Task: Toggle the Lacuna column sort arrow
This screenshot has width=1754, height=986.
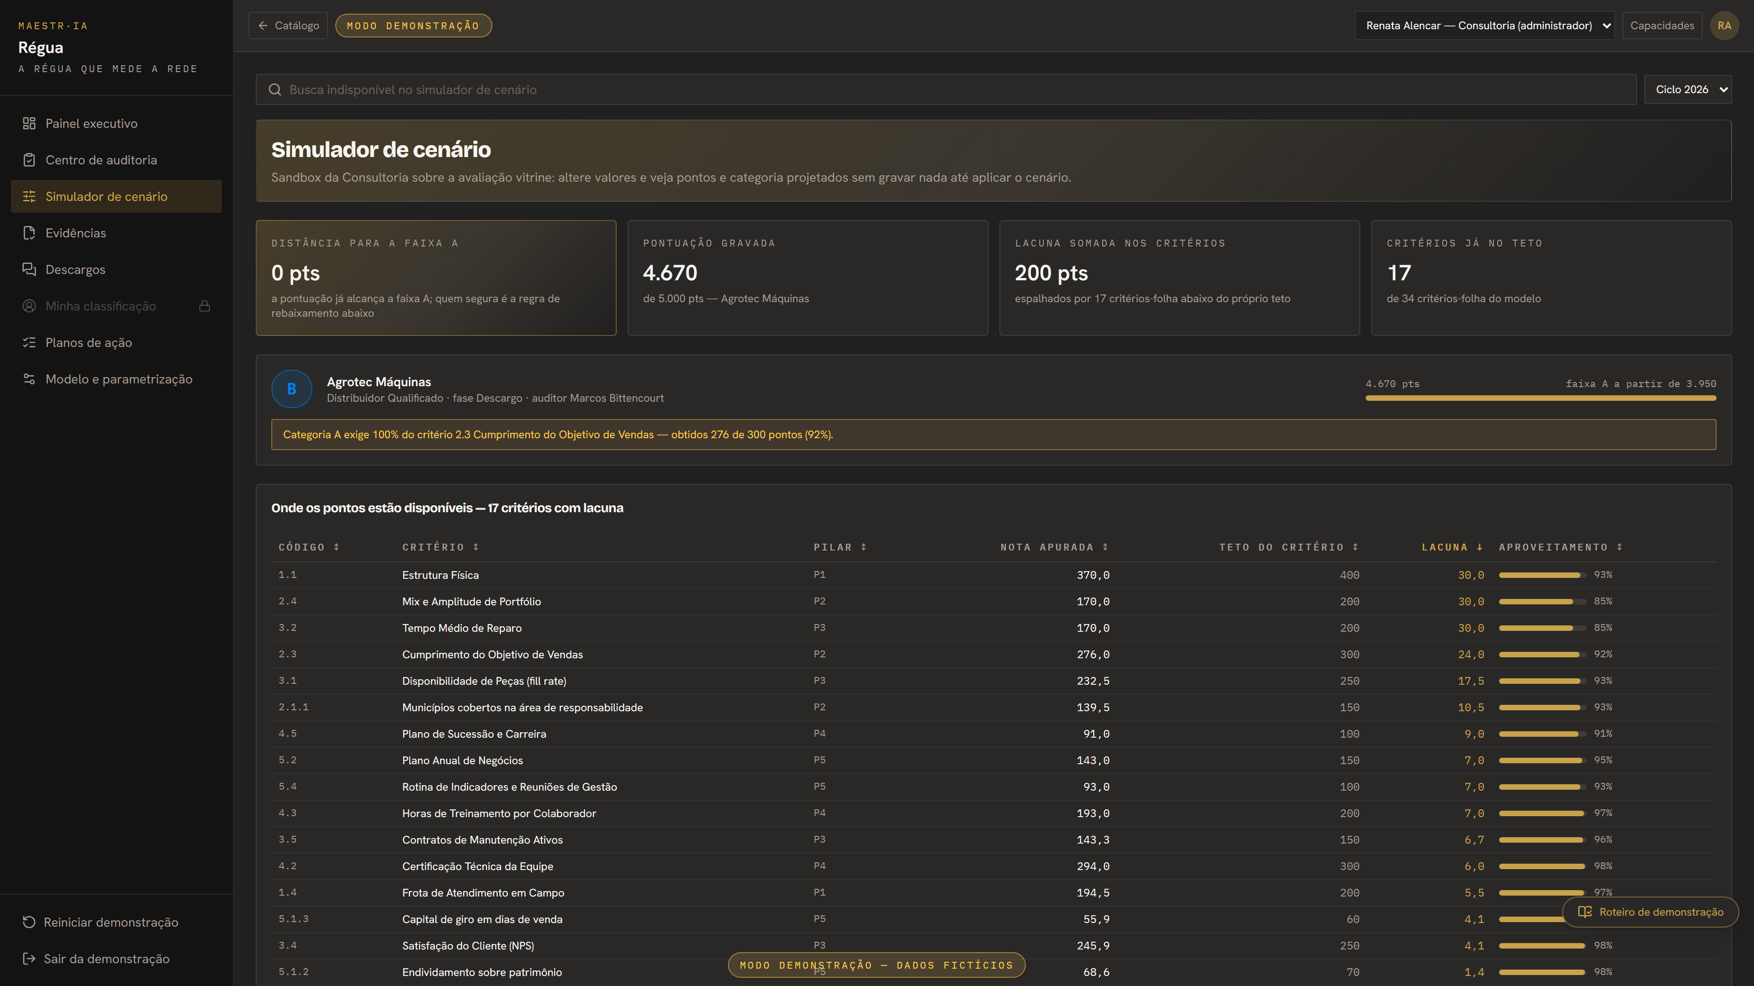Action: click(x=1479, y=547)
